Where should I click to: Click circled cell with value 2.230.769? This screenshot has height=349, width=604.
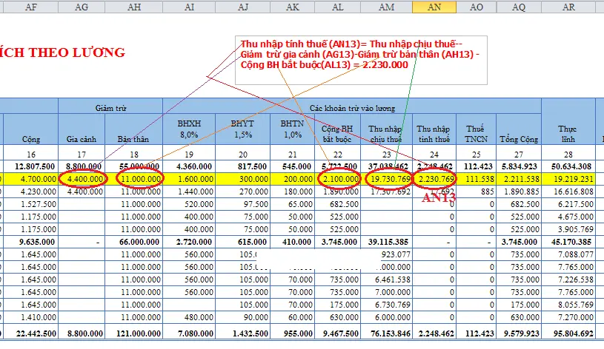[434, 179]
